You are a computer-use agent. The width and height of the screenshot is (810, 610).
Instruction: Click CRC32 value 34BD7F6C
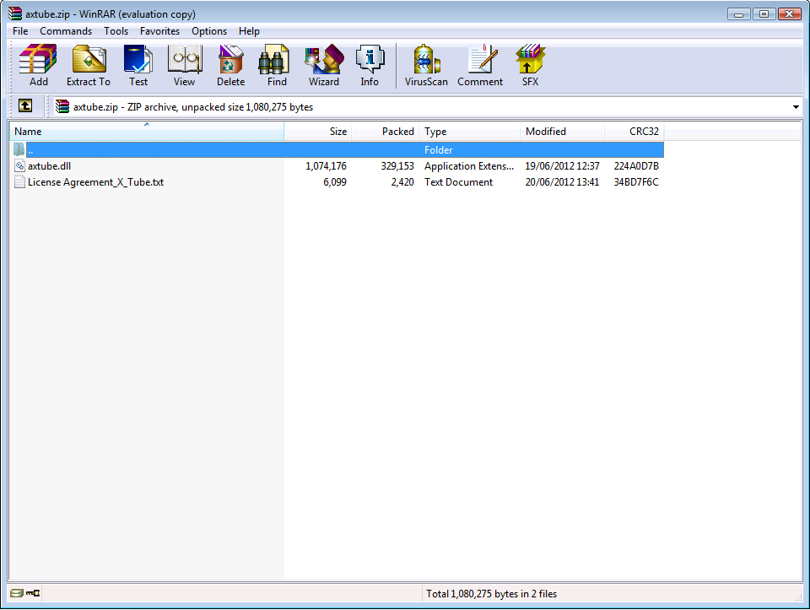tap(636, 182)
